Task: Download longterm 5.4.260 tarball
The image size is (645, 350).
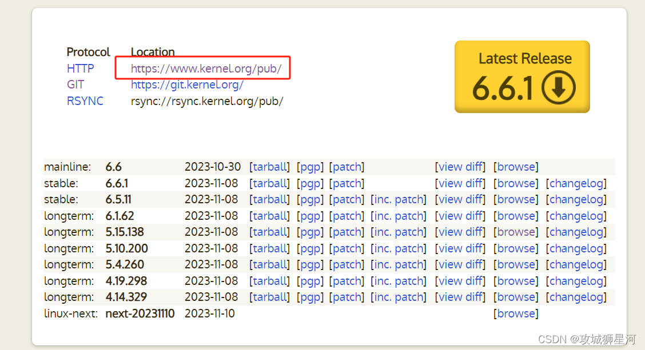Action: 269,264
